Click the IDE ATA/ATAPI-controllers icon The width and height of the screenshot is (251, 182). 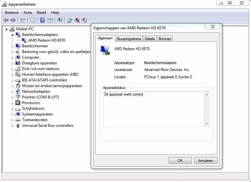coord(18,80)
